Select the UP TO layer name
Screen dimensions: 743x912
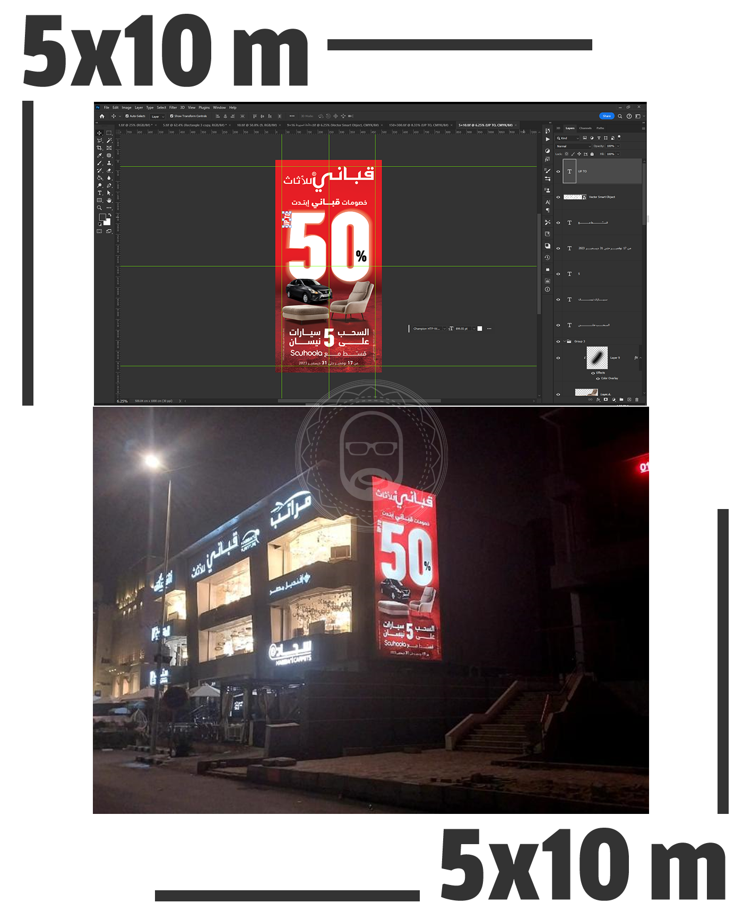pyautogui.click(x=582, y=171)
